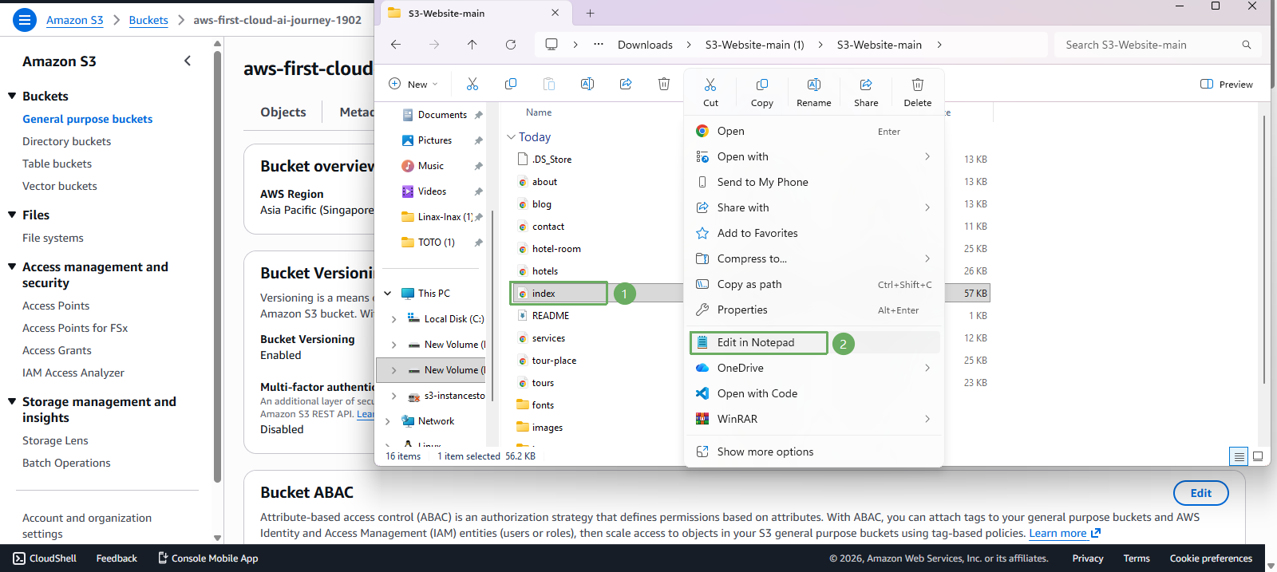Open a new File Explorer tab
The width and height of the screenshot is (1277, 572).
point(591,13)
